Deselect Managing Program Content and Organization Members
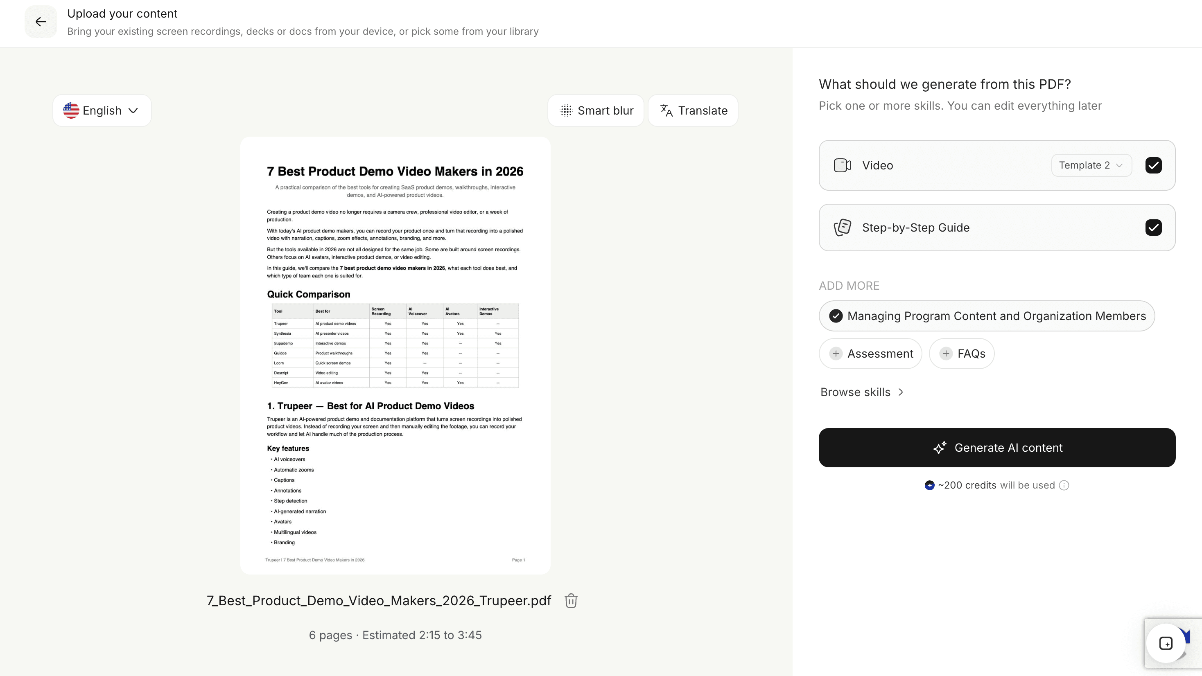The image size is (1202, 676). coord(987,316)
